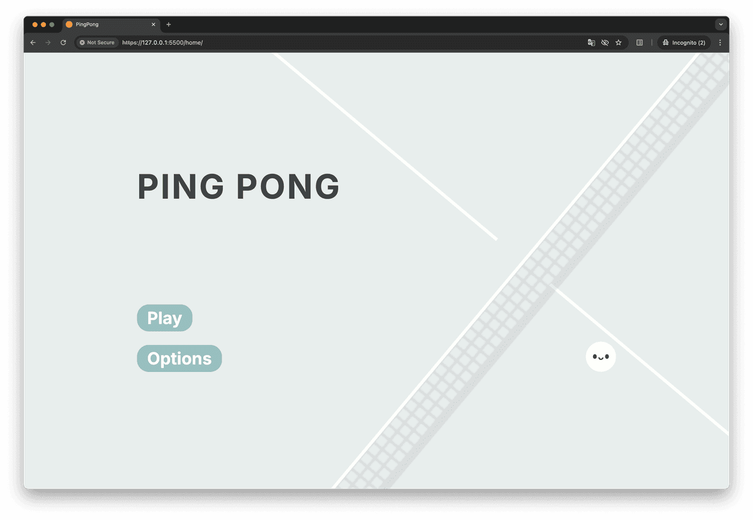Viewport: 753px width, 520px height.
Task: Click the forward navigation arrow
Action: pos(48,43)
